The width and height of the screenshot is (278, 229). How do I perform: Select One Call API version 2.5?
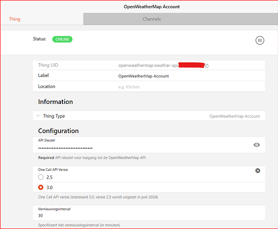coord(41,177)
